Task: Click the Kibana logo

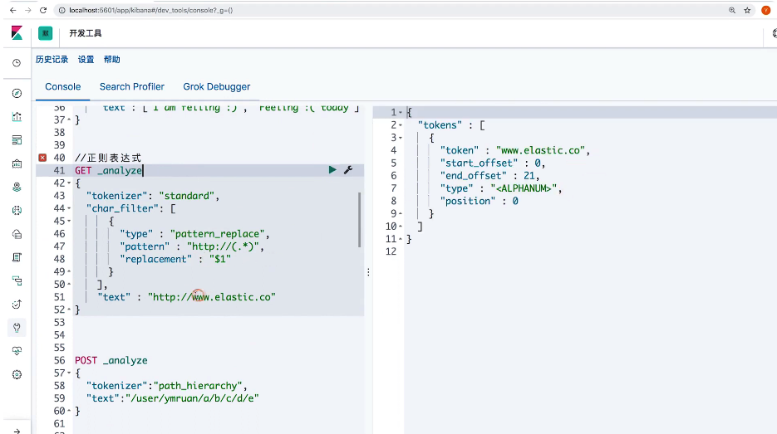Action: (x=17, y=33)
